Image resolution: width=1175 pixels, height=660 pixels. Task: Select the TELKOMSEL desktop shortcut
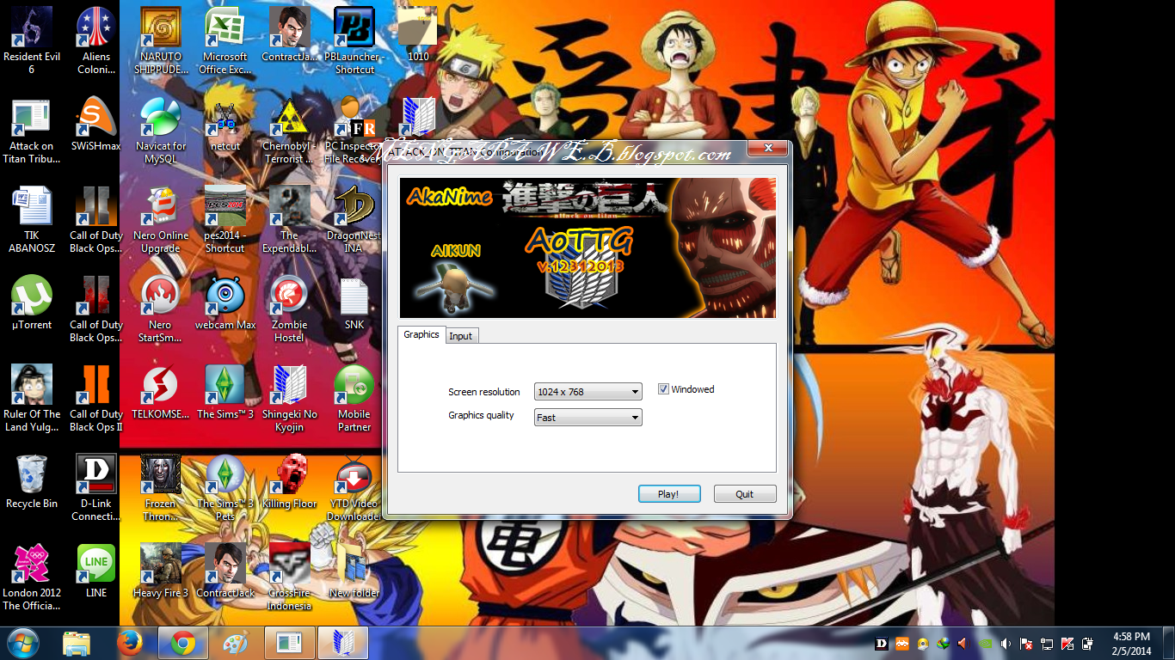click(x=161, y=393)
